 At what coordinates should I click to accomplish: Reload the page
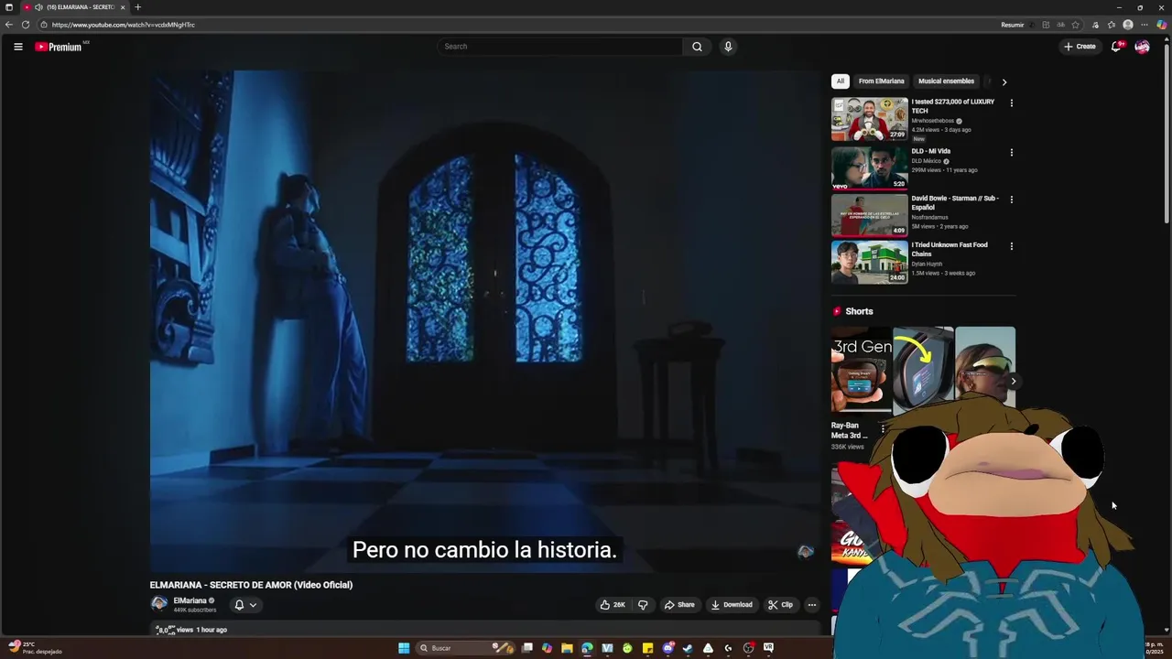(x=26, y=25)
